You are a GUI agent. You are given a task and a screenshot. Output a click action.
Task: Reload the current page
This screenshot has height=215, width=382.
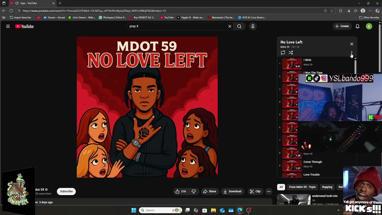[x=11, y=11]
